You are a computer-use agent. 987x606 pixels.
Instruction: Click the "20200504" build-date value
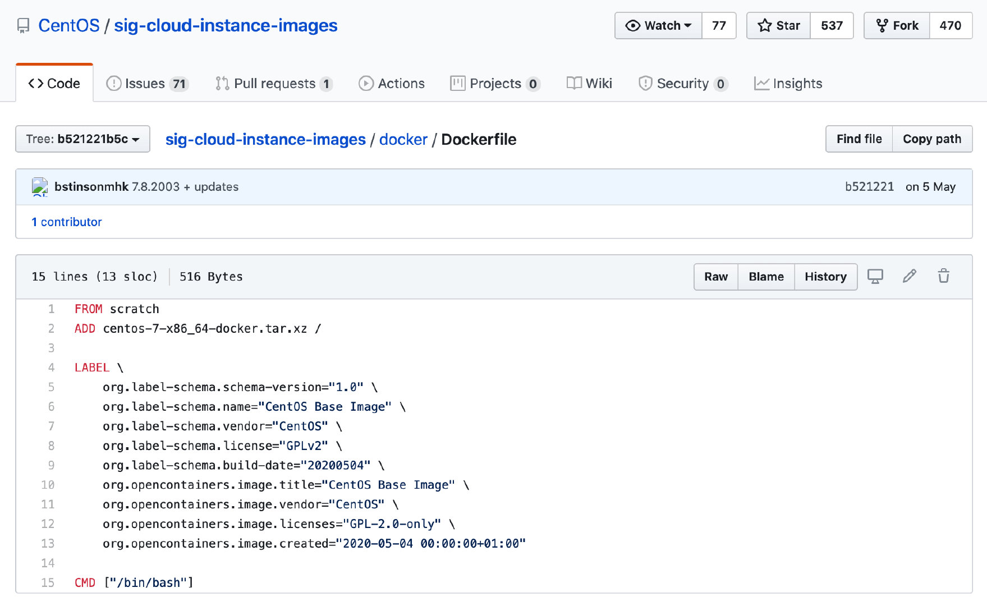[336, 465]
